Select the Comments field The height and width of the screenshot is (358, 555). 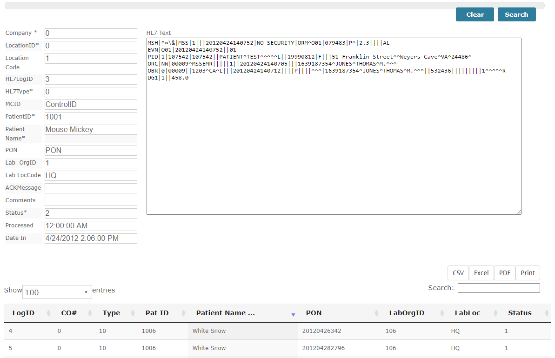[91, 200]
